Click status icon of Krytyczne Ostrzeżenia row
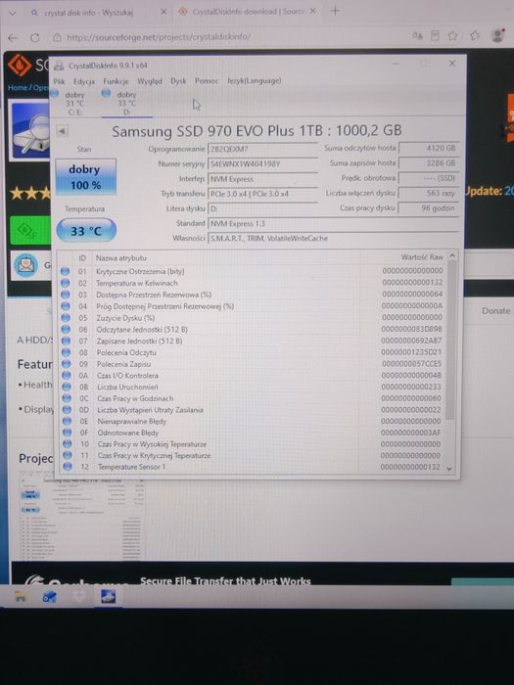 coord(66,271)
